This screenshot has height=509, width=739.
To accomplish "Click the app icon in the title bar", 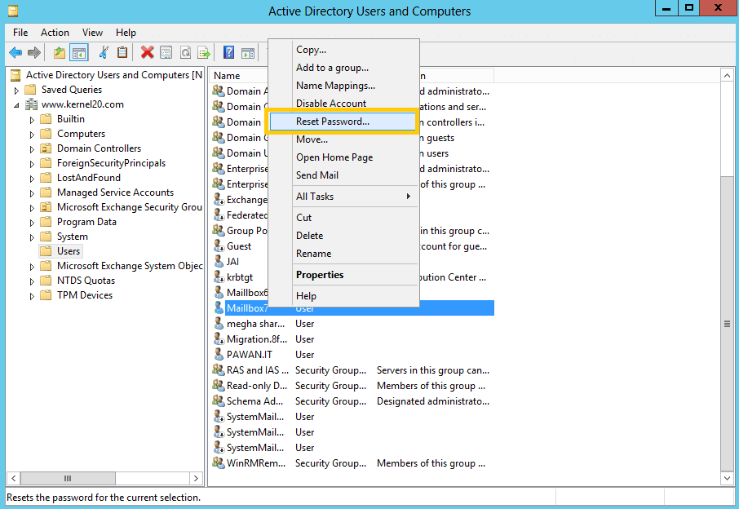I will click(13, 11).
